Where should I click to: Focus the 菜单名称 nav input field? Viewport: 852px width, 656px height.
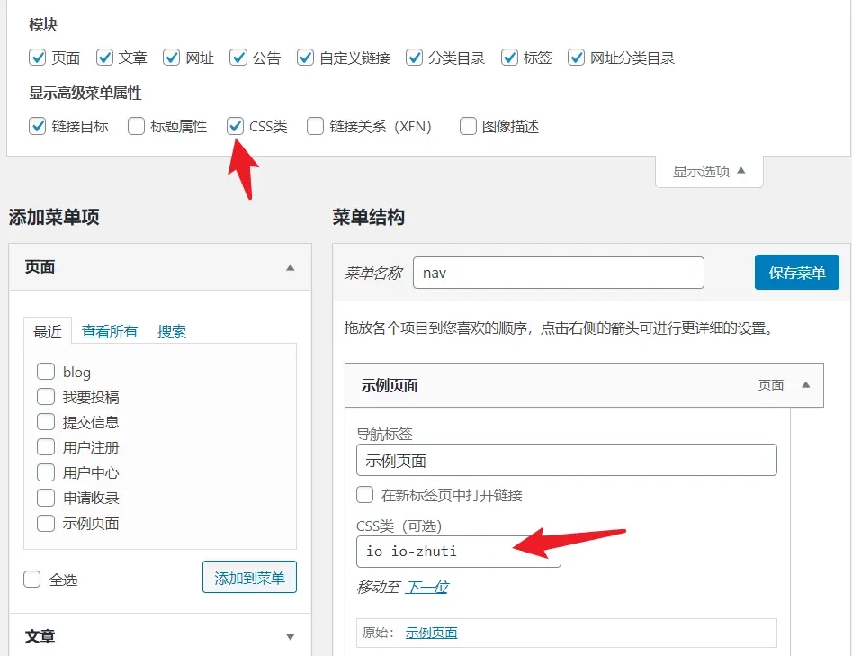558,273
